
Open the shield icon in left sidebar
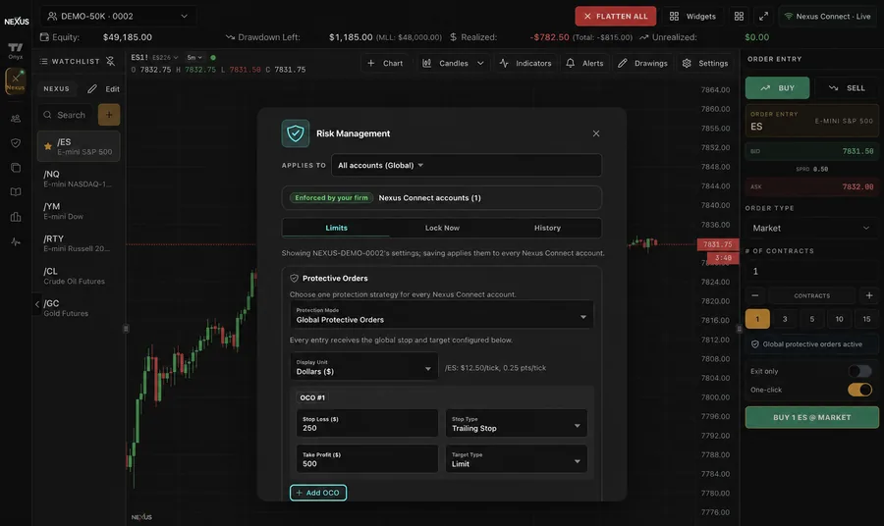click(x=16, y=143)
